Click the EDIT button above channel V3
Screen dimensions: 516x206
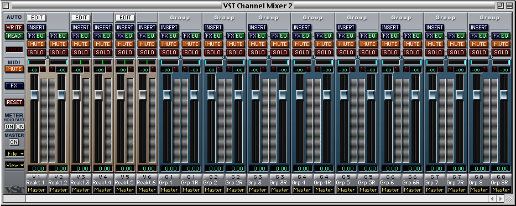pyautogui.click(x=81, y=18)
